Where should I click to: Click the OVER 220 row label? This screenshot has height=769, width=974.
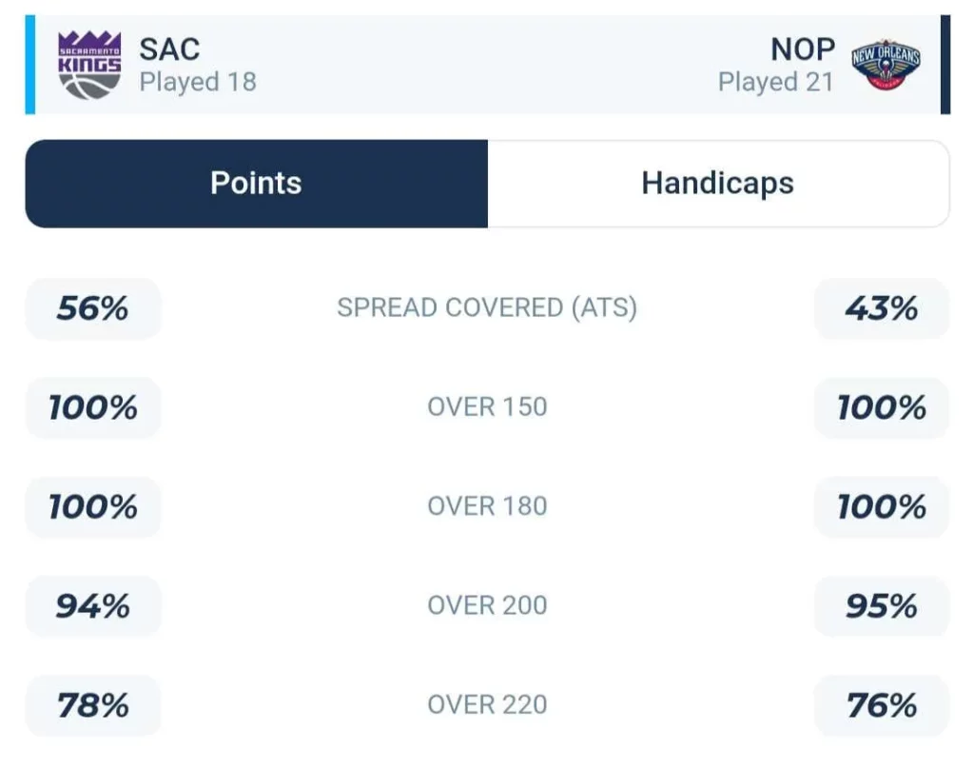(487, 705)
